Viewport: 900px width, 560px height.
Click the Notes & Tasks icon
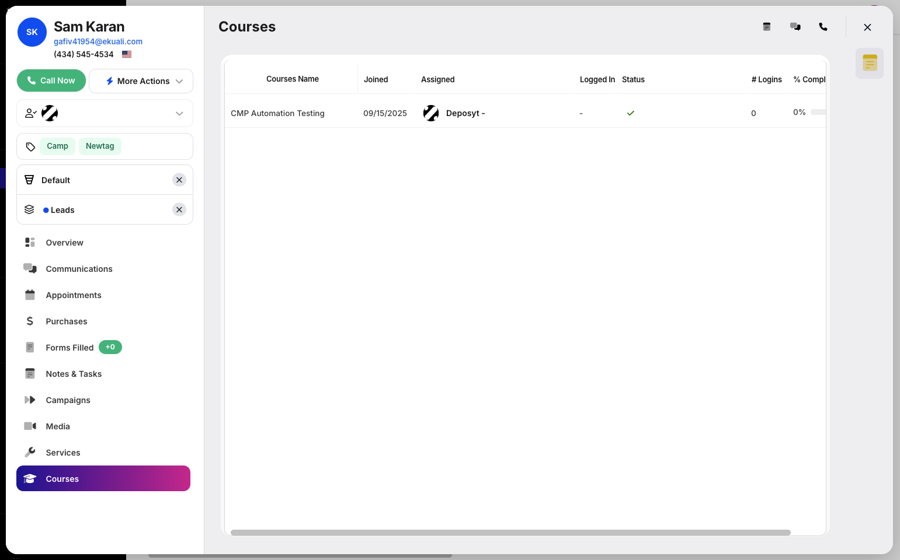tap(30, 373)
